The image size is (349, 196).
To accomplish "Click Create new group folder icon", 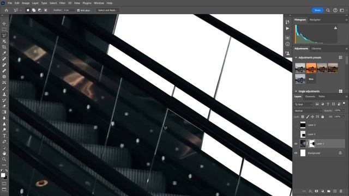I will (328, 191).
